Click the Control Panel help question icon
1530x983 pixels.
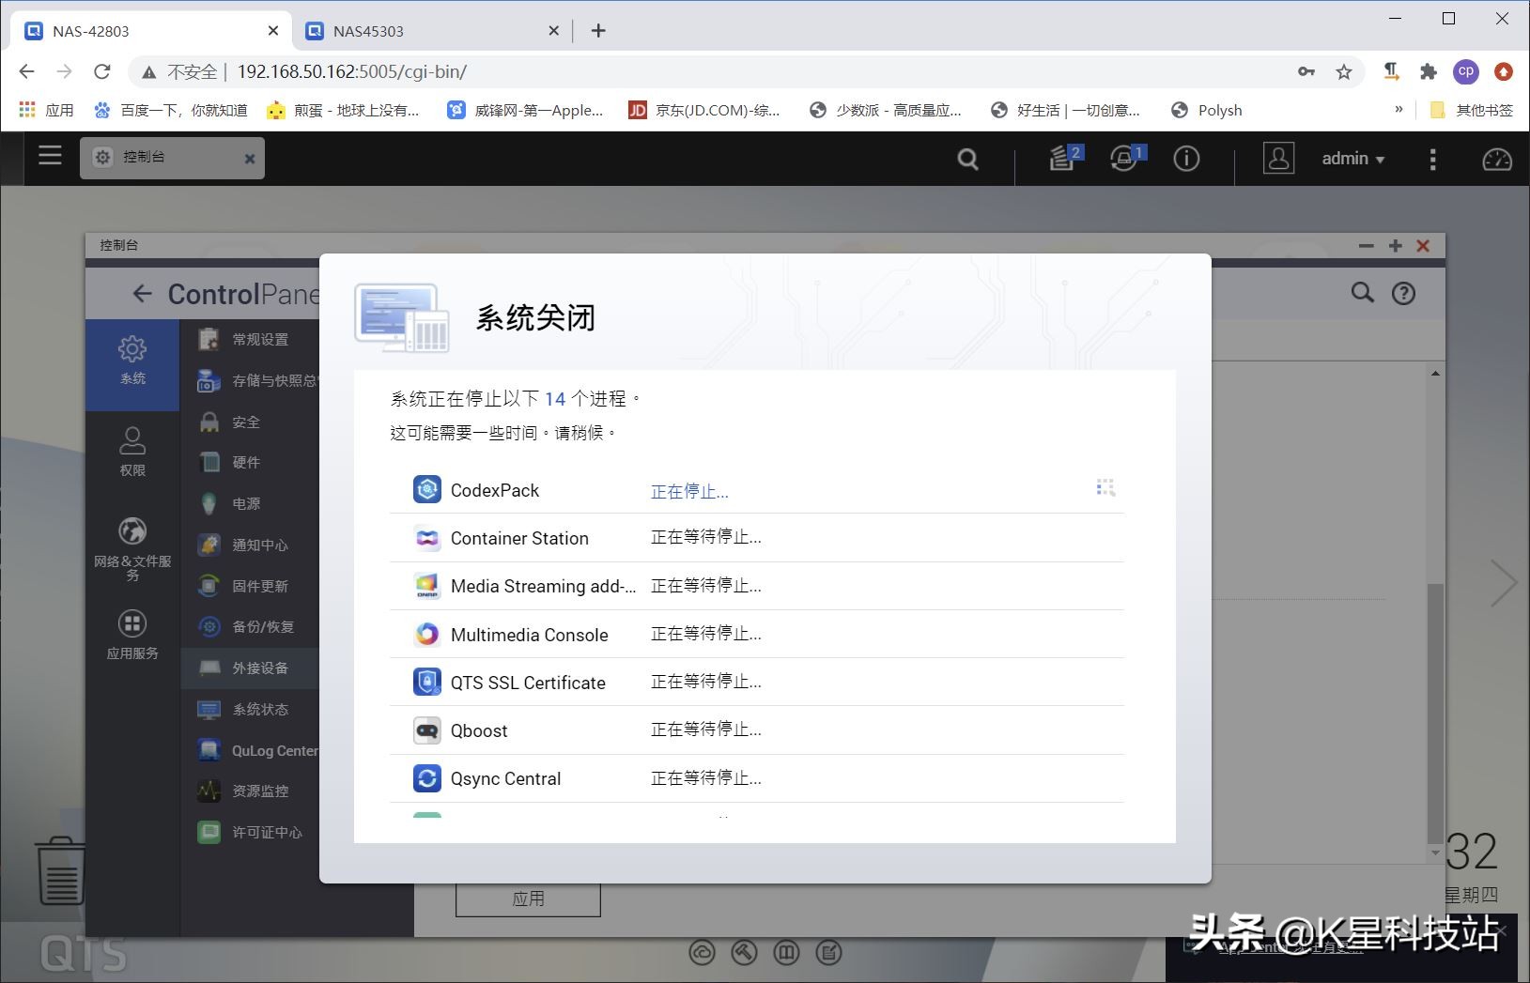pos(1403,294)
